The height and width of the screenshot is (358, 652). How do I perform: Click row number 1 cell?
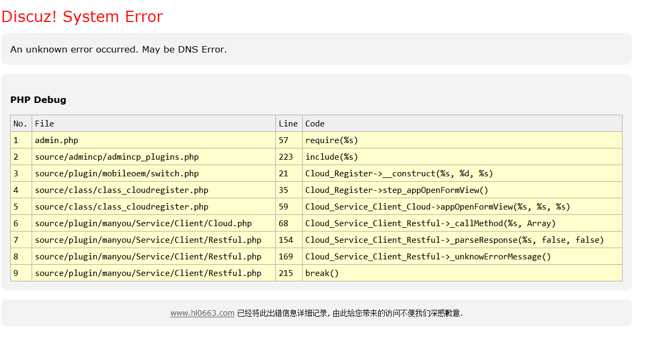[x=21, y=140]
